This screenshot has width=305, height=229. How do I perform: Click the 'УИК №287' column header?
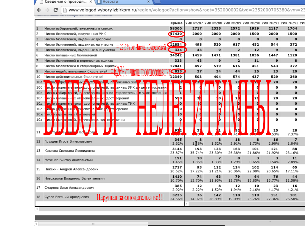tap(194, 23)
